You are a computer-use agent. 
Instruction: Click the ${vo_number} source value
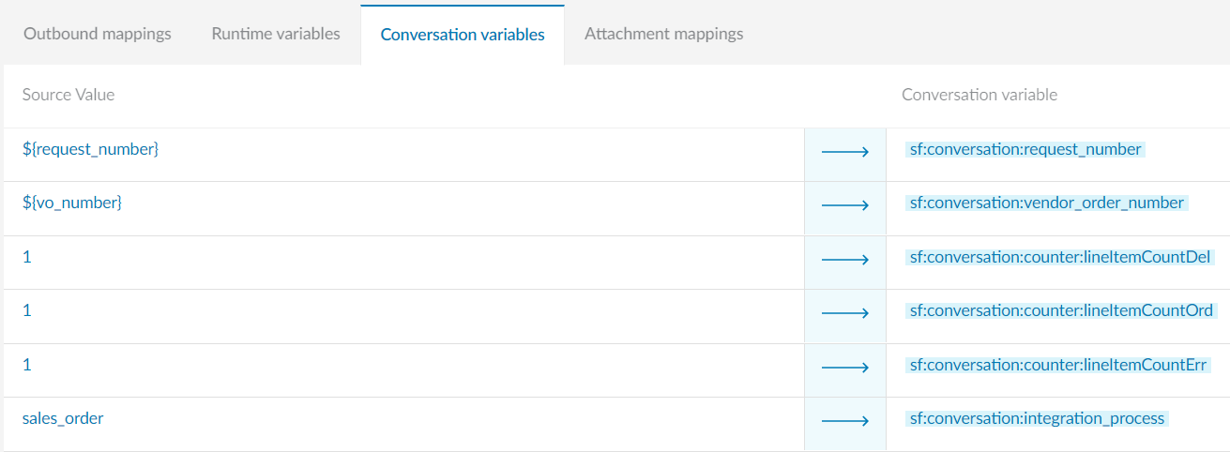pos(72,203)
